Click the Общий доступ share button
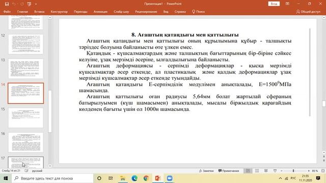326x183 pixels. coord(308,12)
